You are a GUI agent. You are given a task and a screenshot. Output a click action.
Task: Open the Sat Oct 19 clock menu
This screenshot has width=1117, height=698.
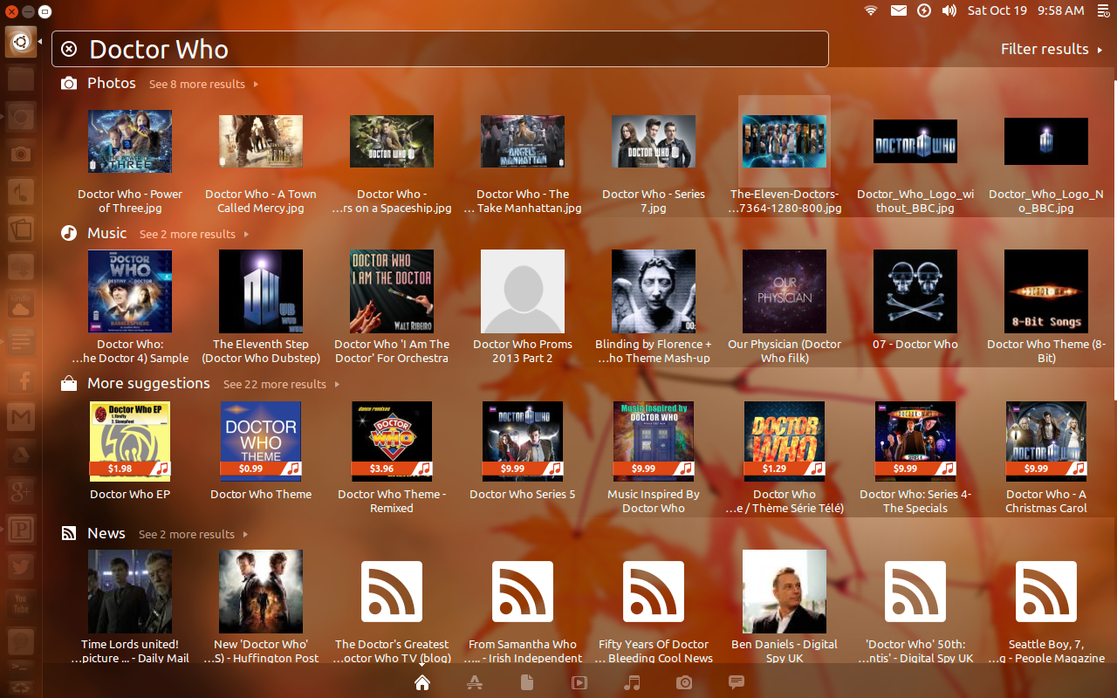1026,10
